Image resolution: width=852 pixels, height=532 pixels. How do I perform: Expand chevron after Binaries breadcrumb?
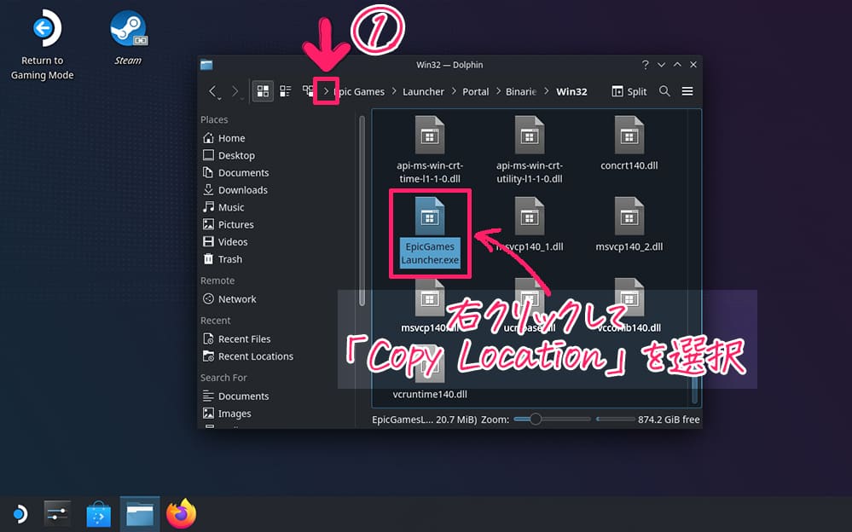(x=546, y=91)
